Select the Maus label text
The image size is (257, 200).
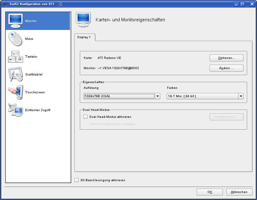pos(29,39)
